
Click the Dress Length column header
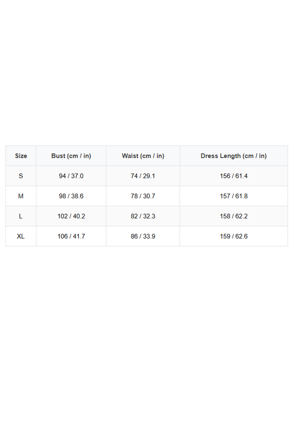(x=233, y=156)
